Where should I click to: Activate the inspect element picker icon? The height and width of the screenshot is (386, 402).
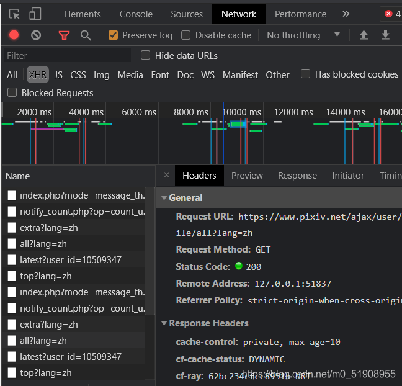[14, 14]
